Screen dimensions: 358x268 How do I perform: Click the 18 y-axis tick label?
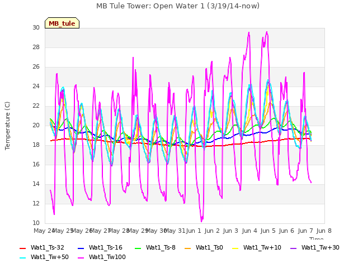tap(36, 145)
